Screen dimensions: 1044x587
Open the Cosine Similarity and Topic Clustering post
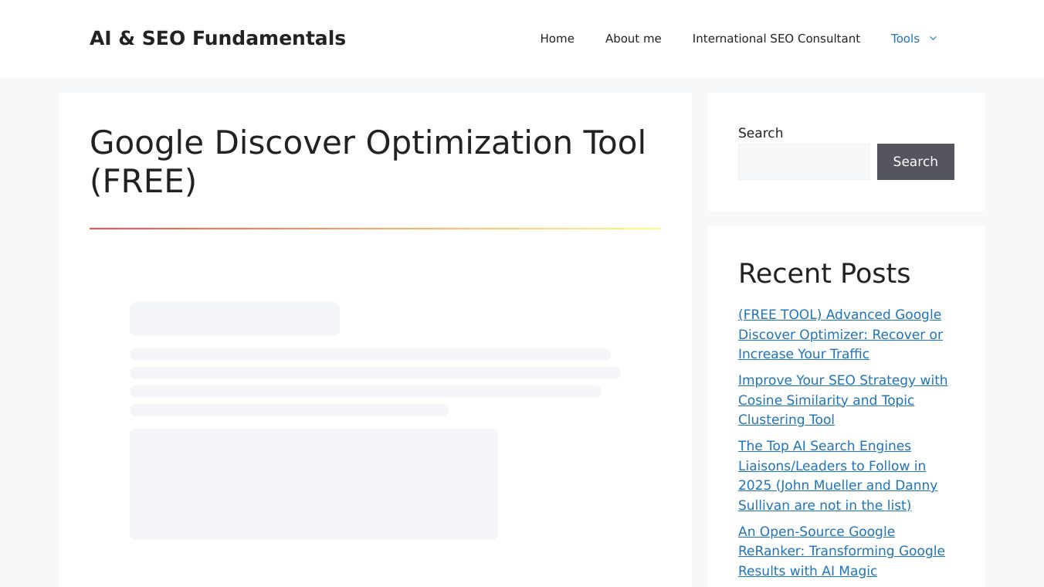842,400
